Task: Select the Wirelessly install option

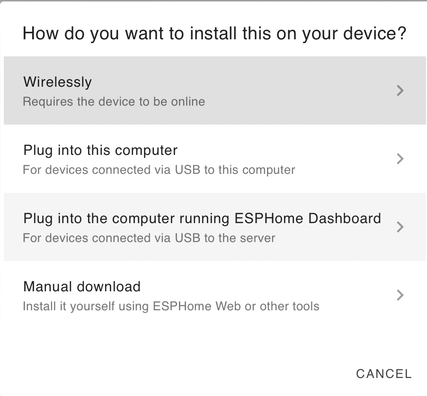Action: coord(215,90)
